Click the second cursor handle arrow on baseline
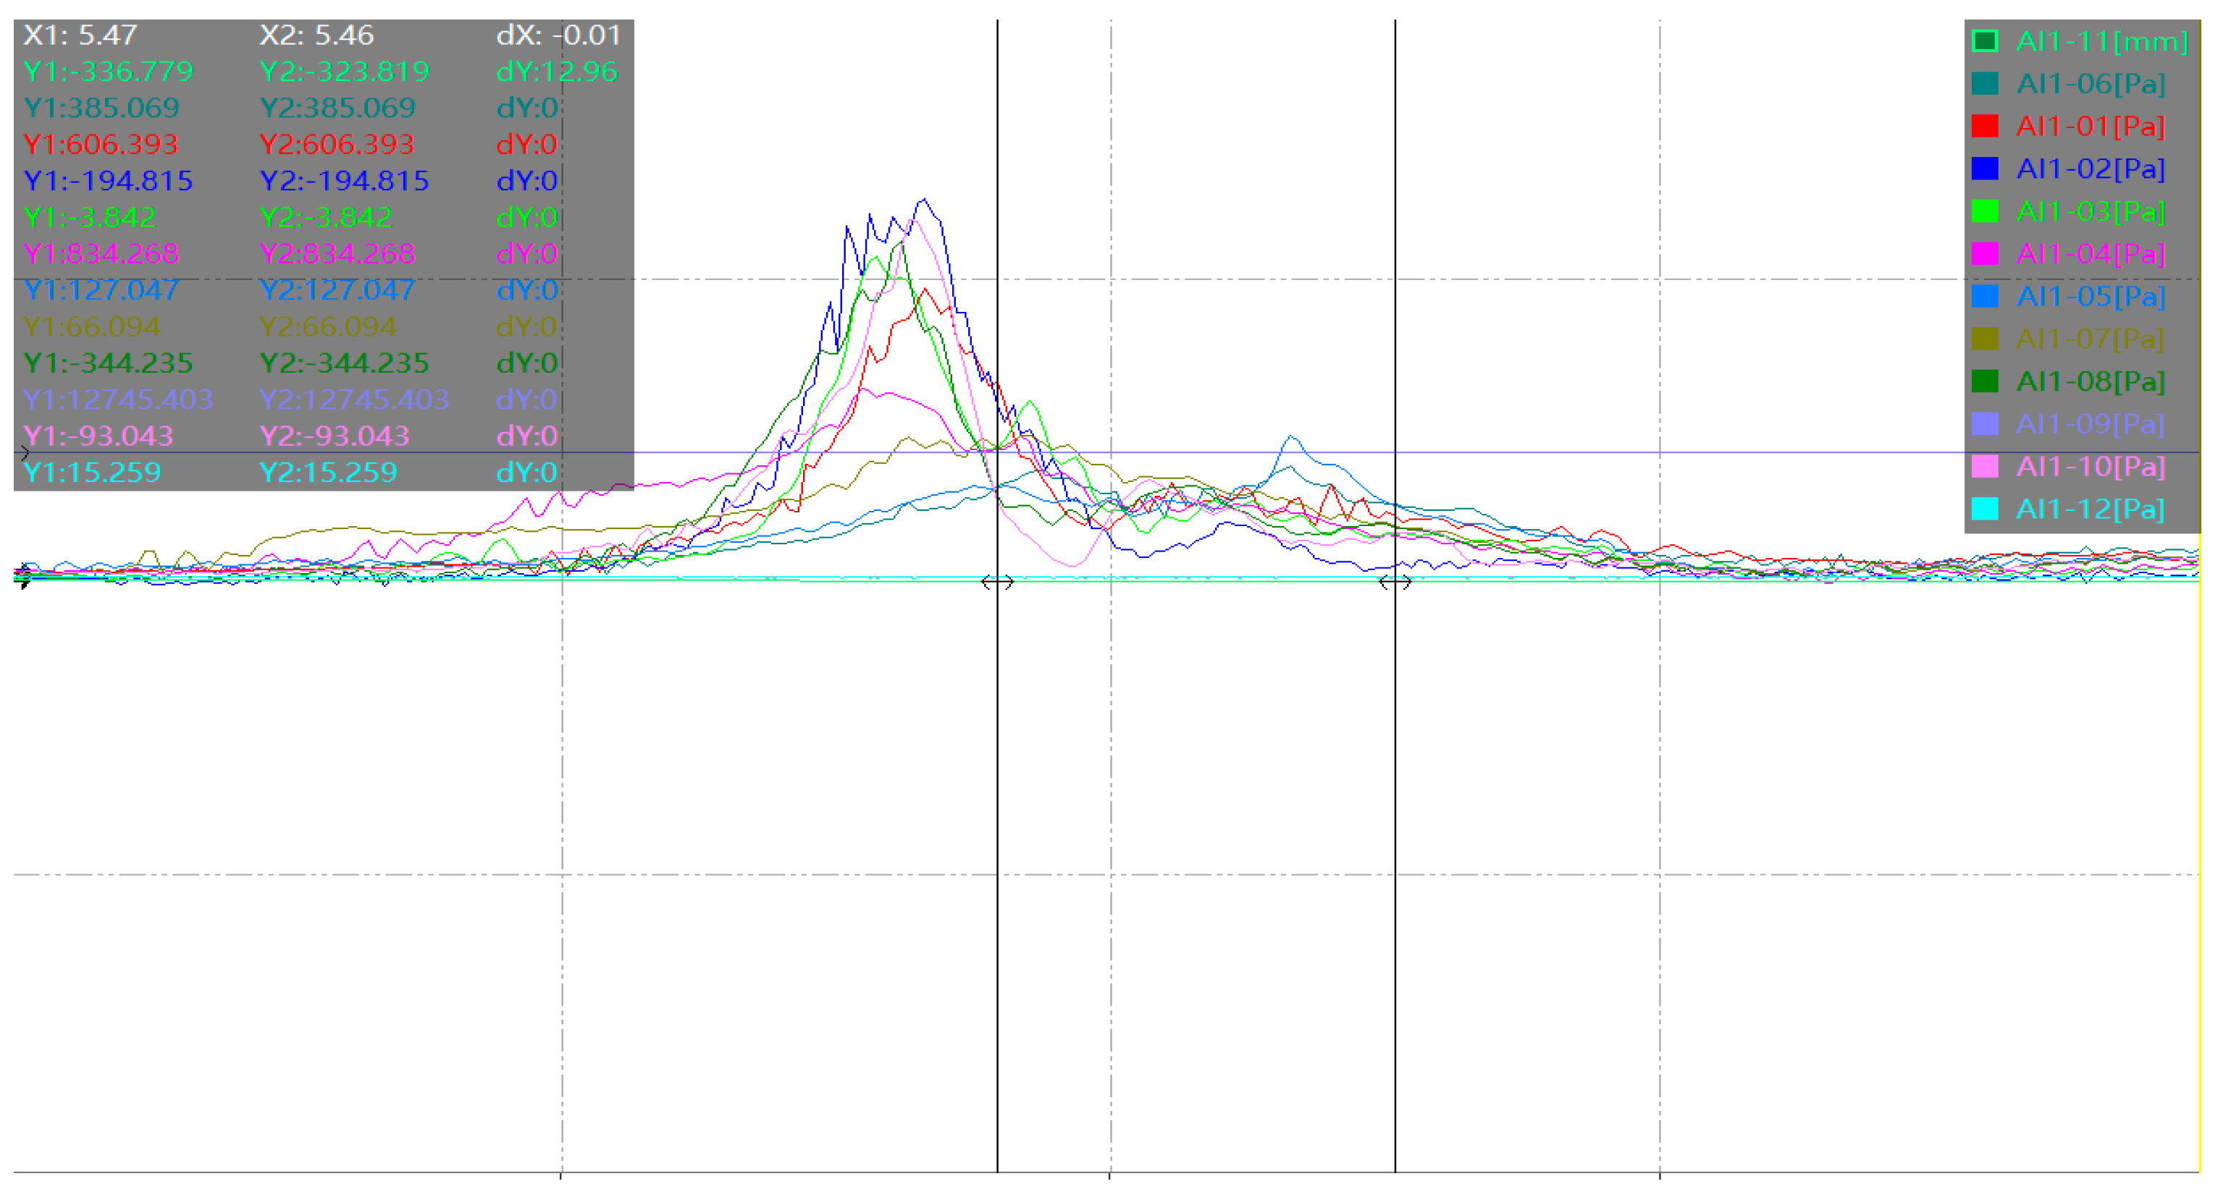This screenshot has height=1189, width=2218. click(x=1395, y=583)
